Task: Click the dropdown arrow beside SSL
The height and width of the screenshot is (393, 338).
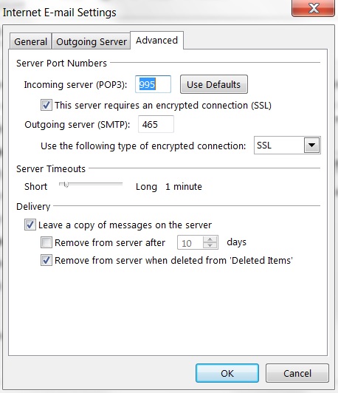Action: tap(311, 145)
